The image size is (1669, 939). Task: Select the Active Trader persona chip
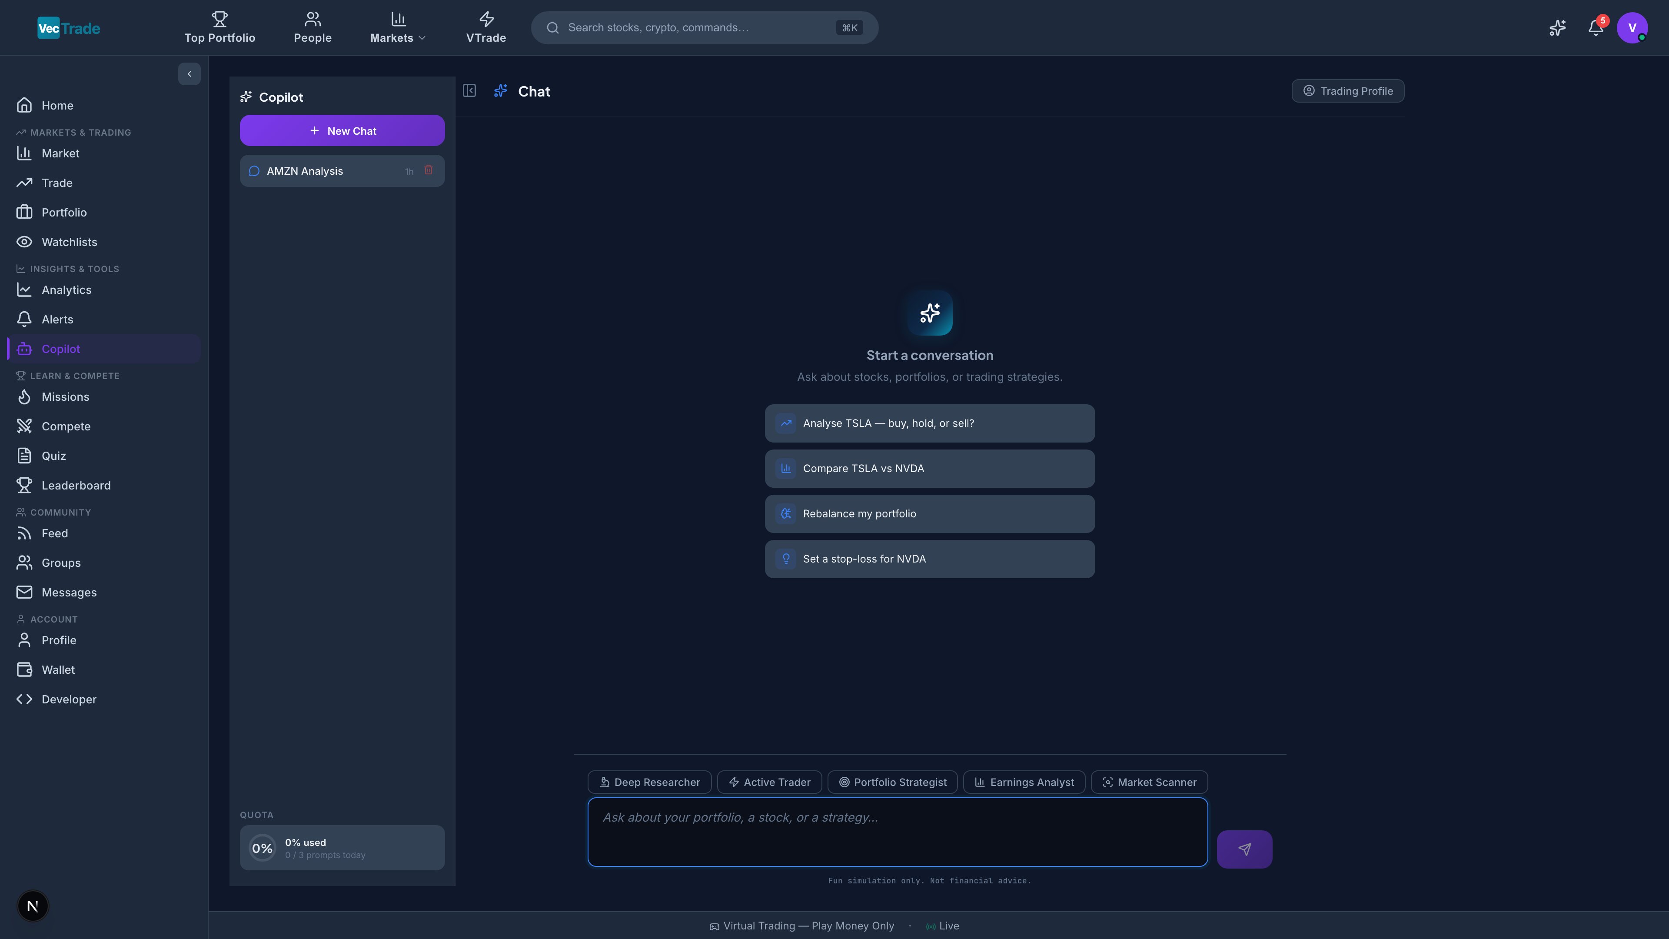(769, 783)
